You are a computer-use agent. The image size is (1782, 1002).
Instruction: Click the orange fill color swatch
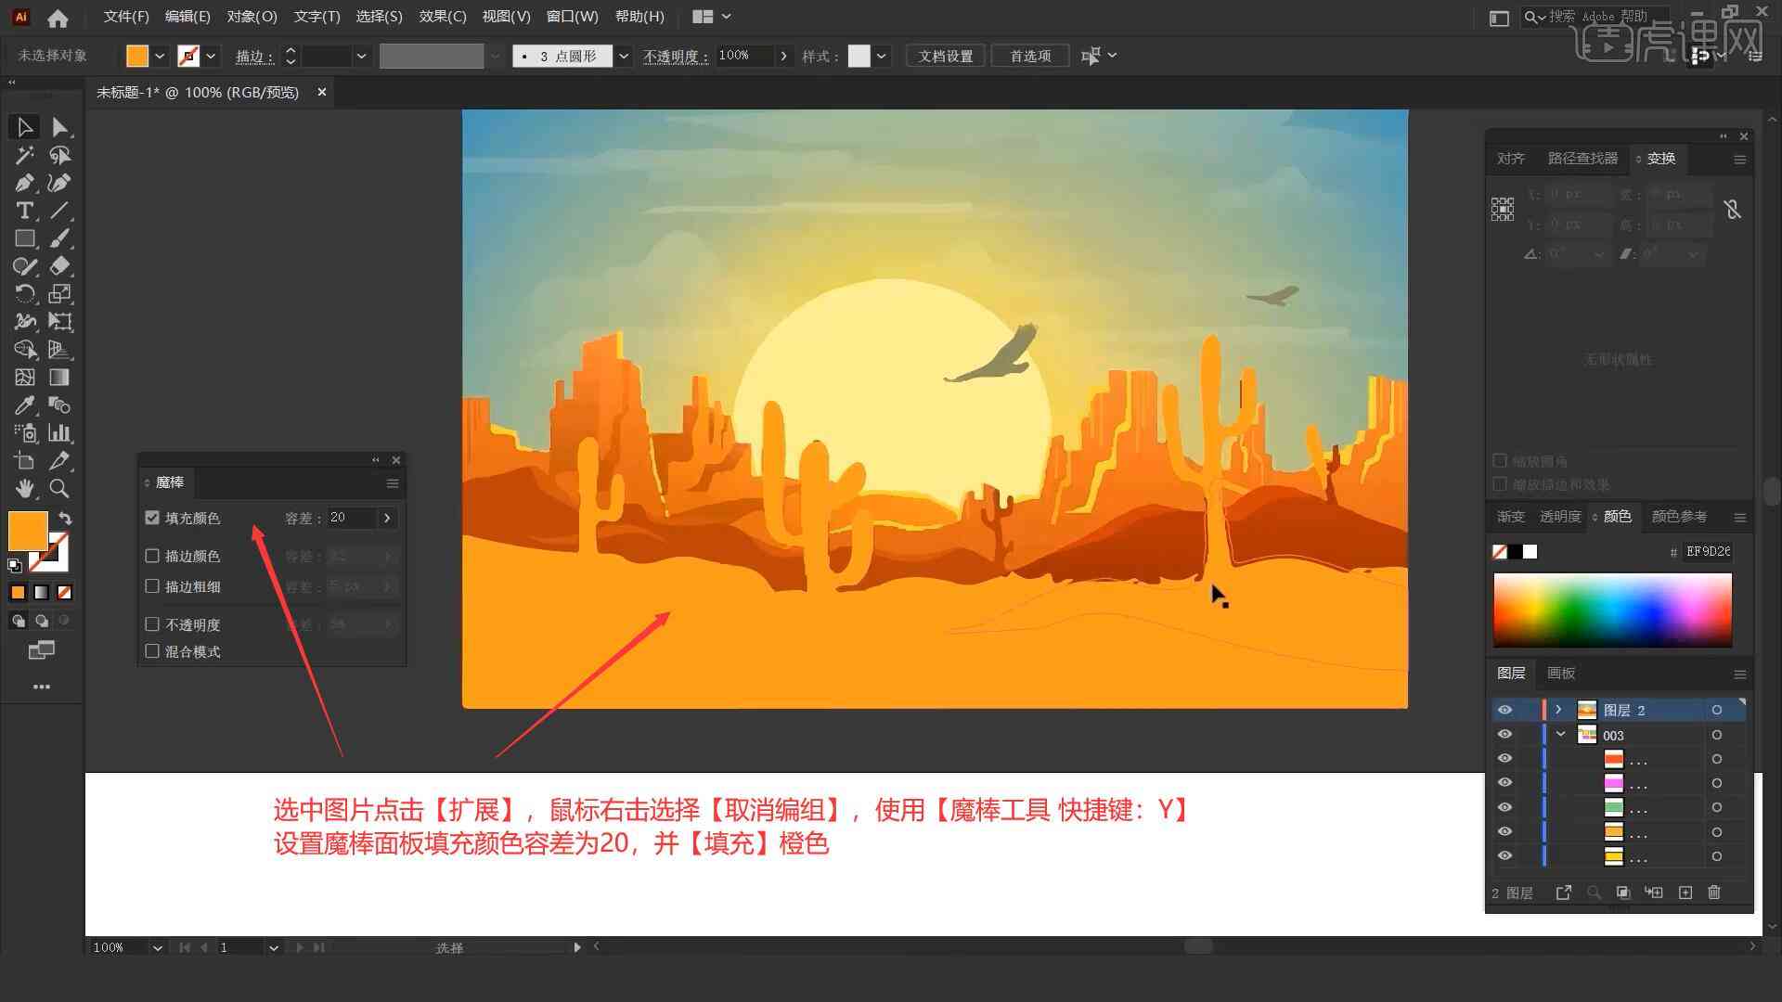28,529
